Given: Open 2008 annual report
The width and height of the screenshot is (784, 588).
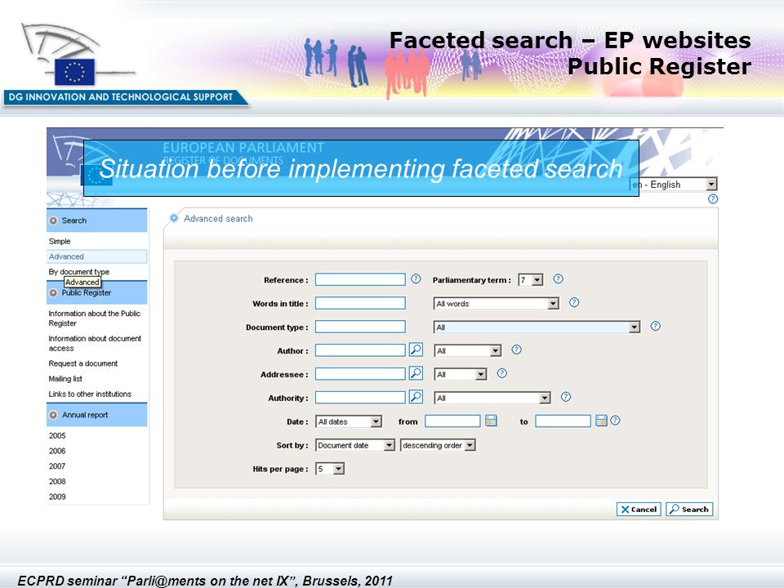Looking at the screenshot, I should 57,482.
